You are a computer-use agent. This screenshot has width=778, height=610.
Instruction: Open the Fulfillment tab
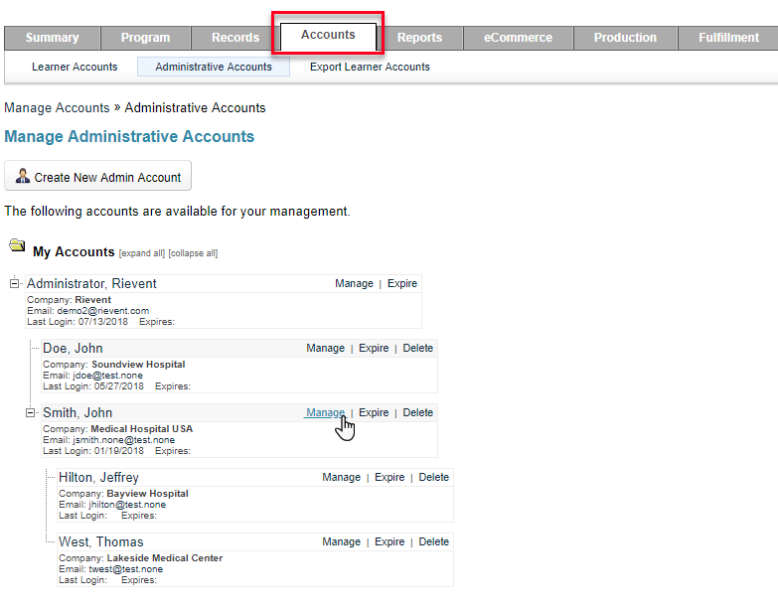pyautogui.click(x=728, y=38)
